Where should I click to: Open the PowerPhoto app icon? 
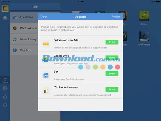[144, 36]
